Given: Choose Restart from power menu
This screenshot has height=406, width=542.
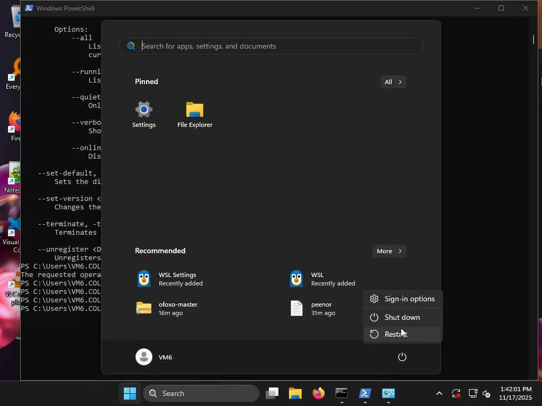Looking at the screenshot, I should point(402,334).
